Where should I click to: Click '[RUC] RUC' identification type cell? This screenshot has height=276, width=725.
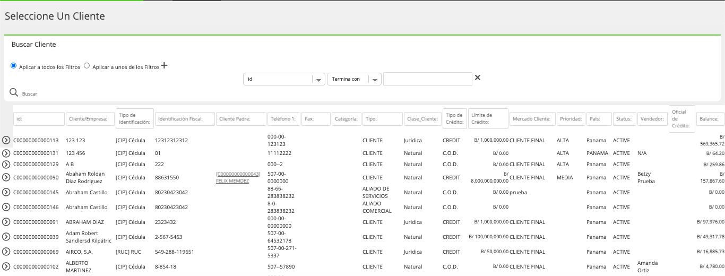pos(128,252)
